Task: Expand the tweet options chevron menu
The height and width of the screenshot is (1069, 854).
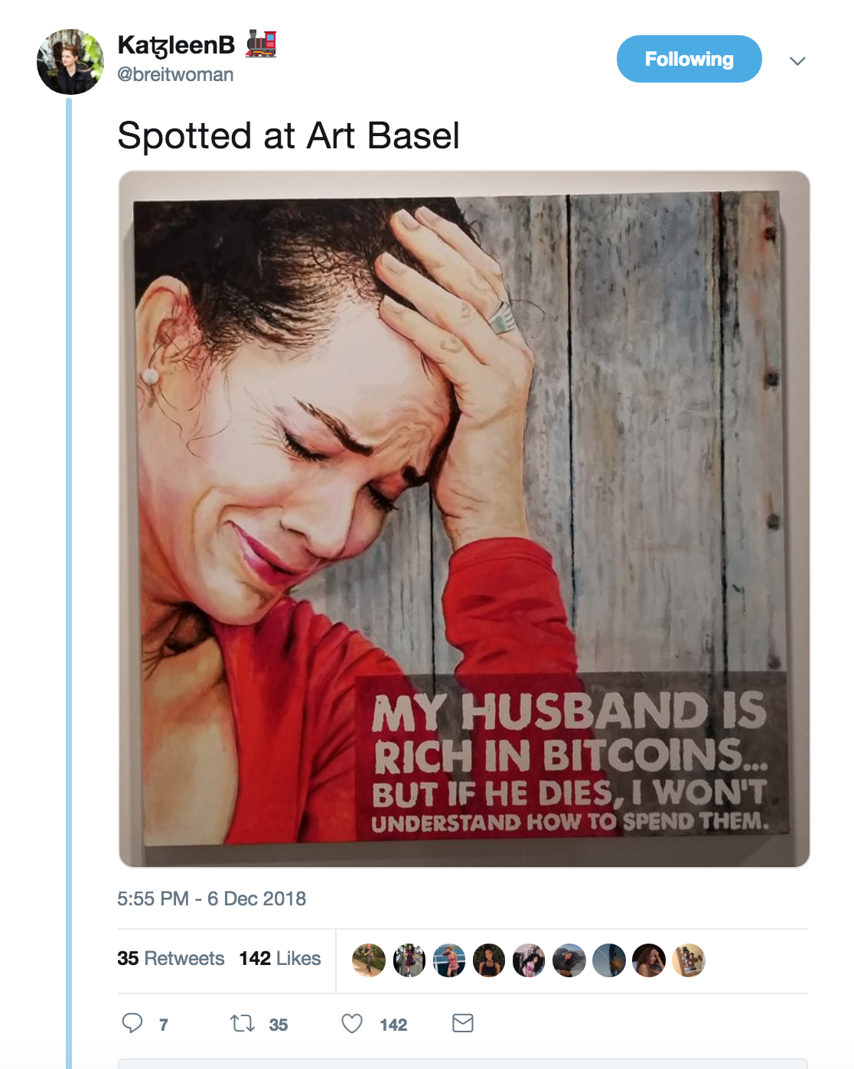Action: (797, 61)
